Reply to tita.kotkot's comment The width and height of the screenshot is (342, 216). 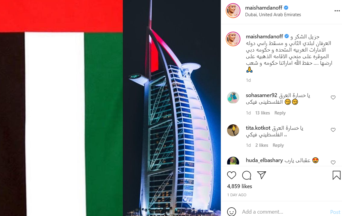click(x=278, y=145)
